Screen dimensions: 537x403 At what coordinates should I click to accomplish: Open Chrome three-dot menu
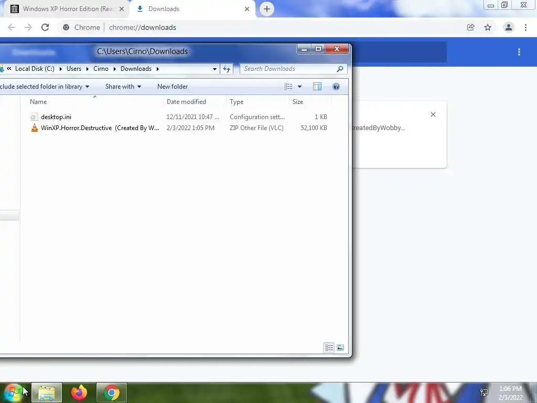(x=525, y=27)
